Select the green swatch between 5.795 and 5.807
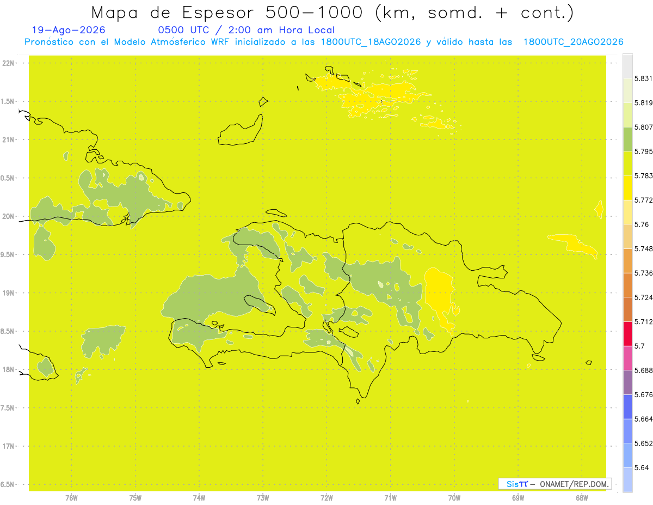 coord(627,139)
